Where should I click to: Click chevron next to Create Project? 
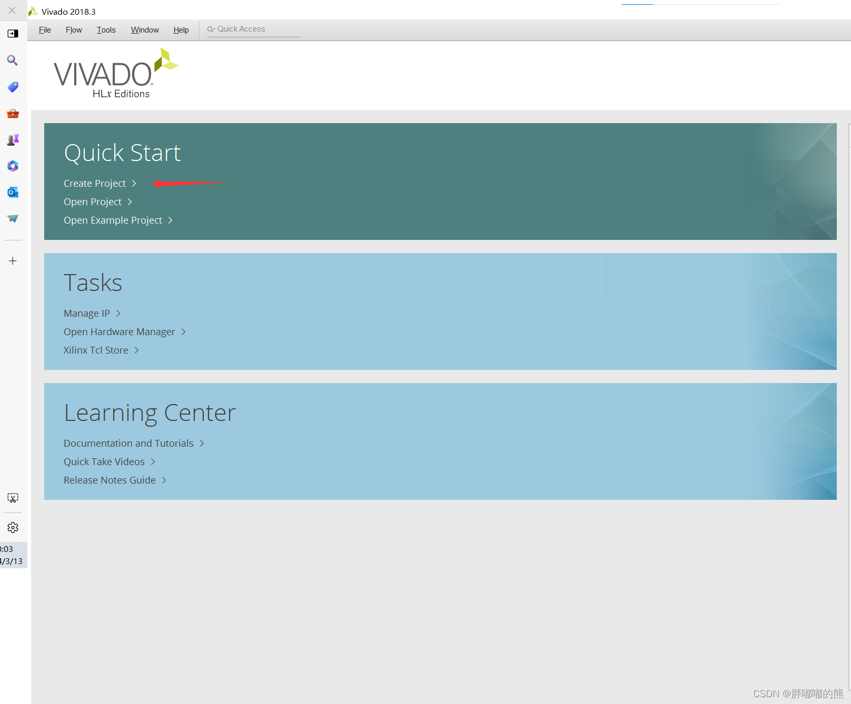tap(134, 184)
